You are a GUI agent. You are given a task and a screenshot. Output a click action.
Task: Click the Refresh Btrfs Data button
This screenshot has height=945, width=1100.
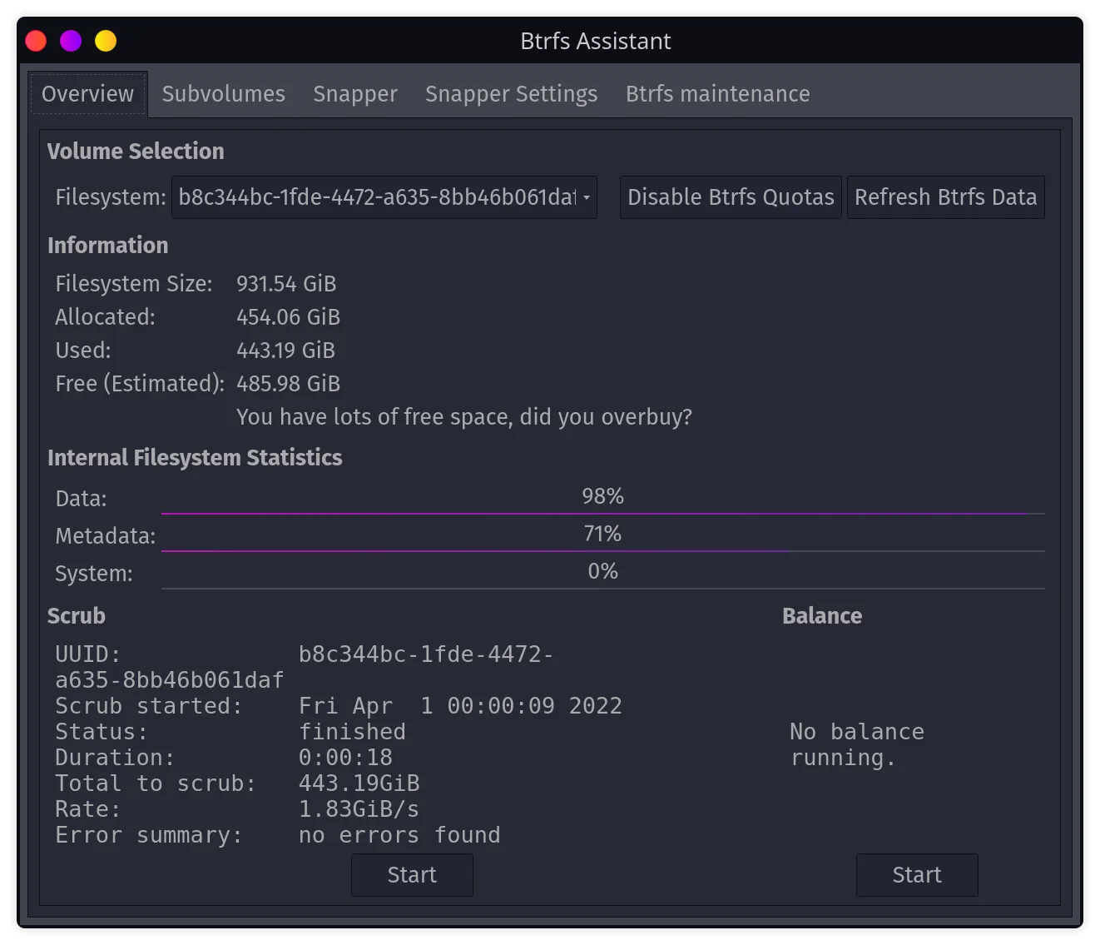coord(945,197)
